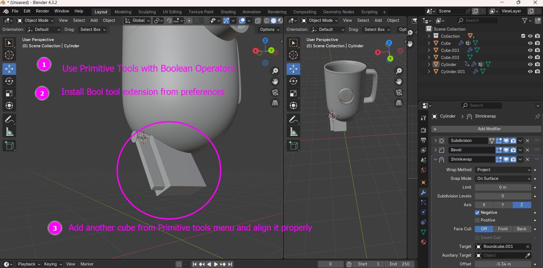Collapse the Shrinkwrap modifier panel
Image resolution: width=543 pixels, height=268 pixels.
pos(436,159)
